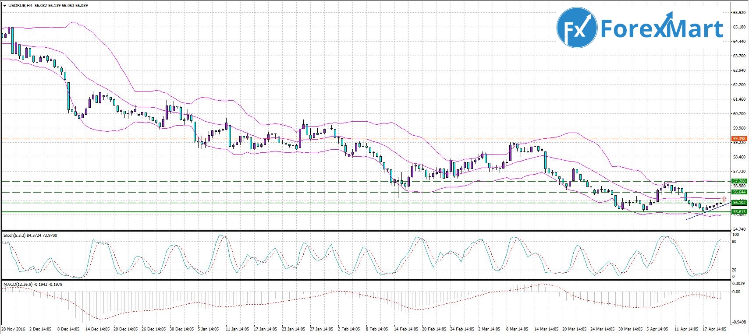
Task: Click the 28 Nov 2016 date label
Action: click(x=13, y=329)
